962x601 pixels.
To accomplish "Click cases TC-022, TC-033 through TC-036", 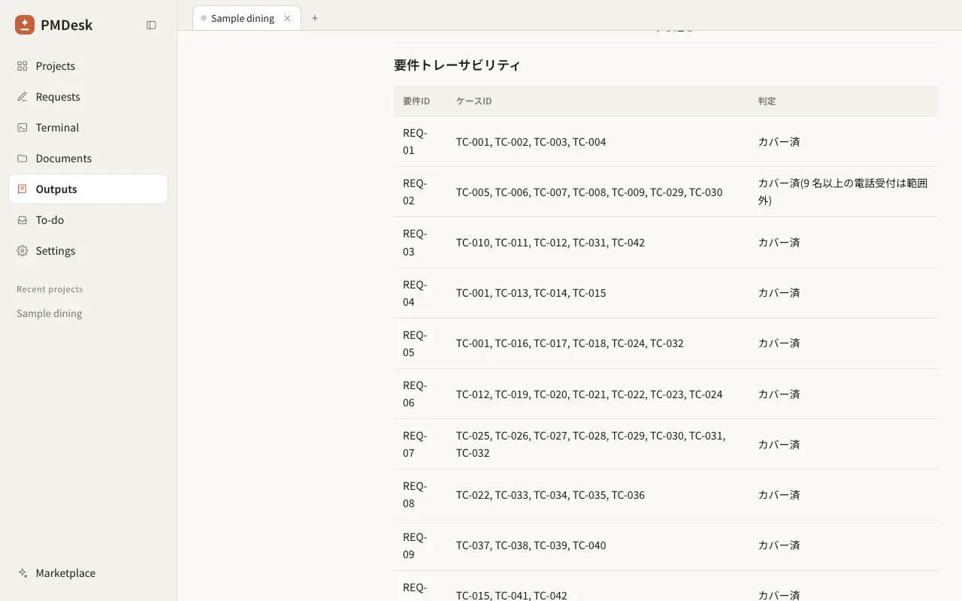I will click(x=550, y=495).
